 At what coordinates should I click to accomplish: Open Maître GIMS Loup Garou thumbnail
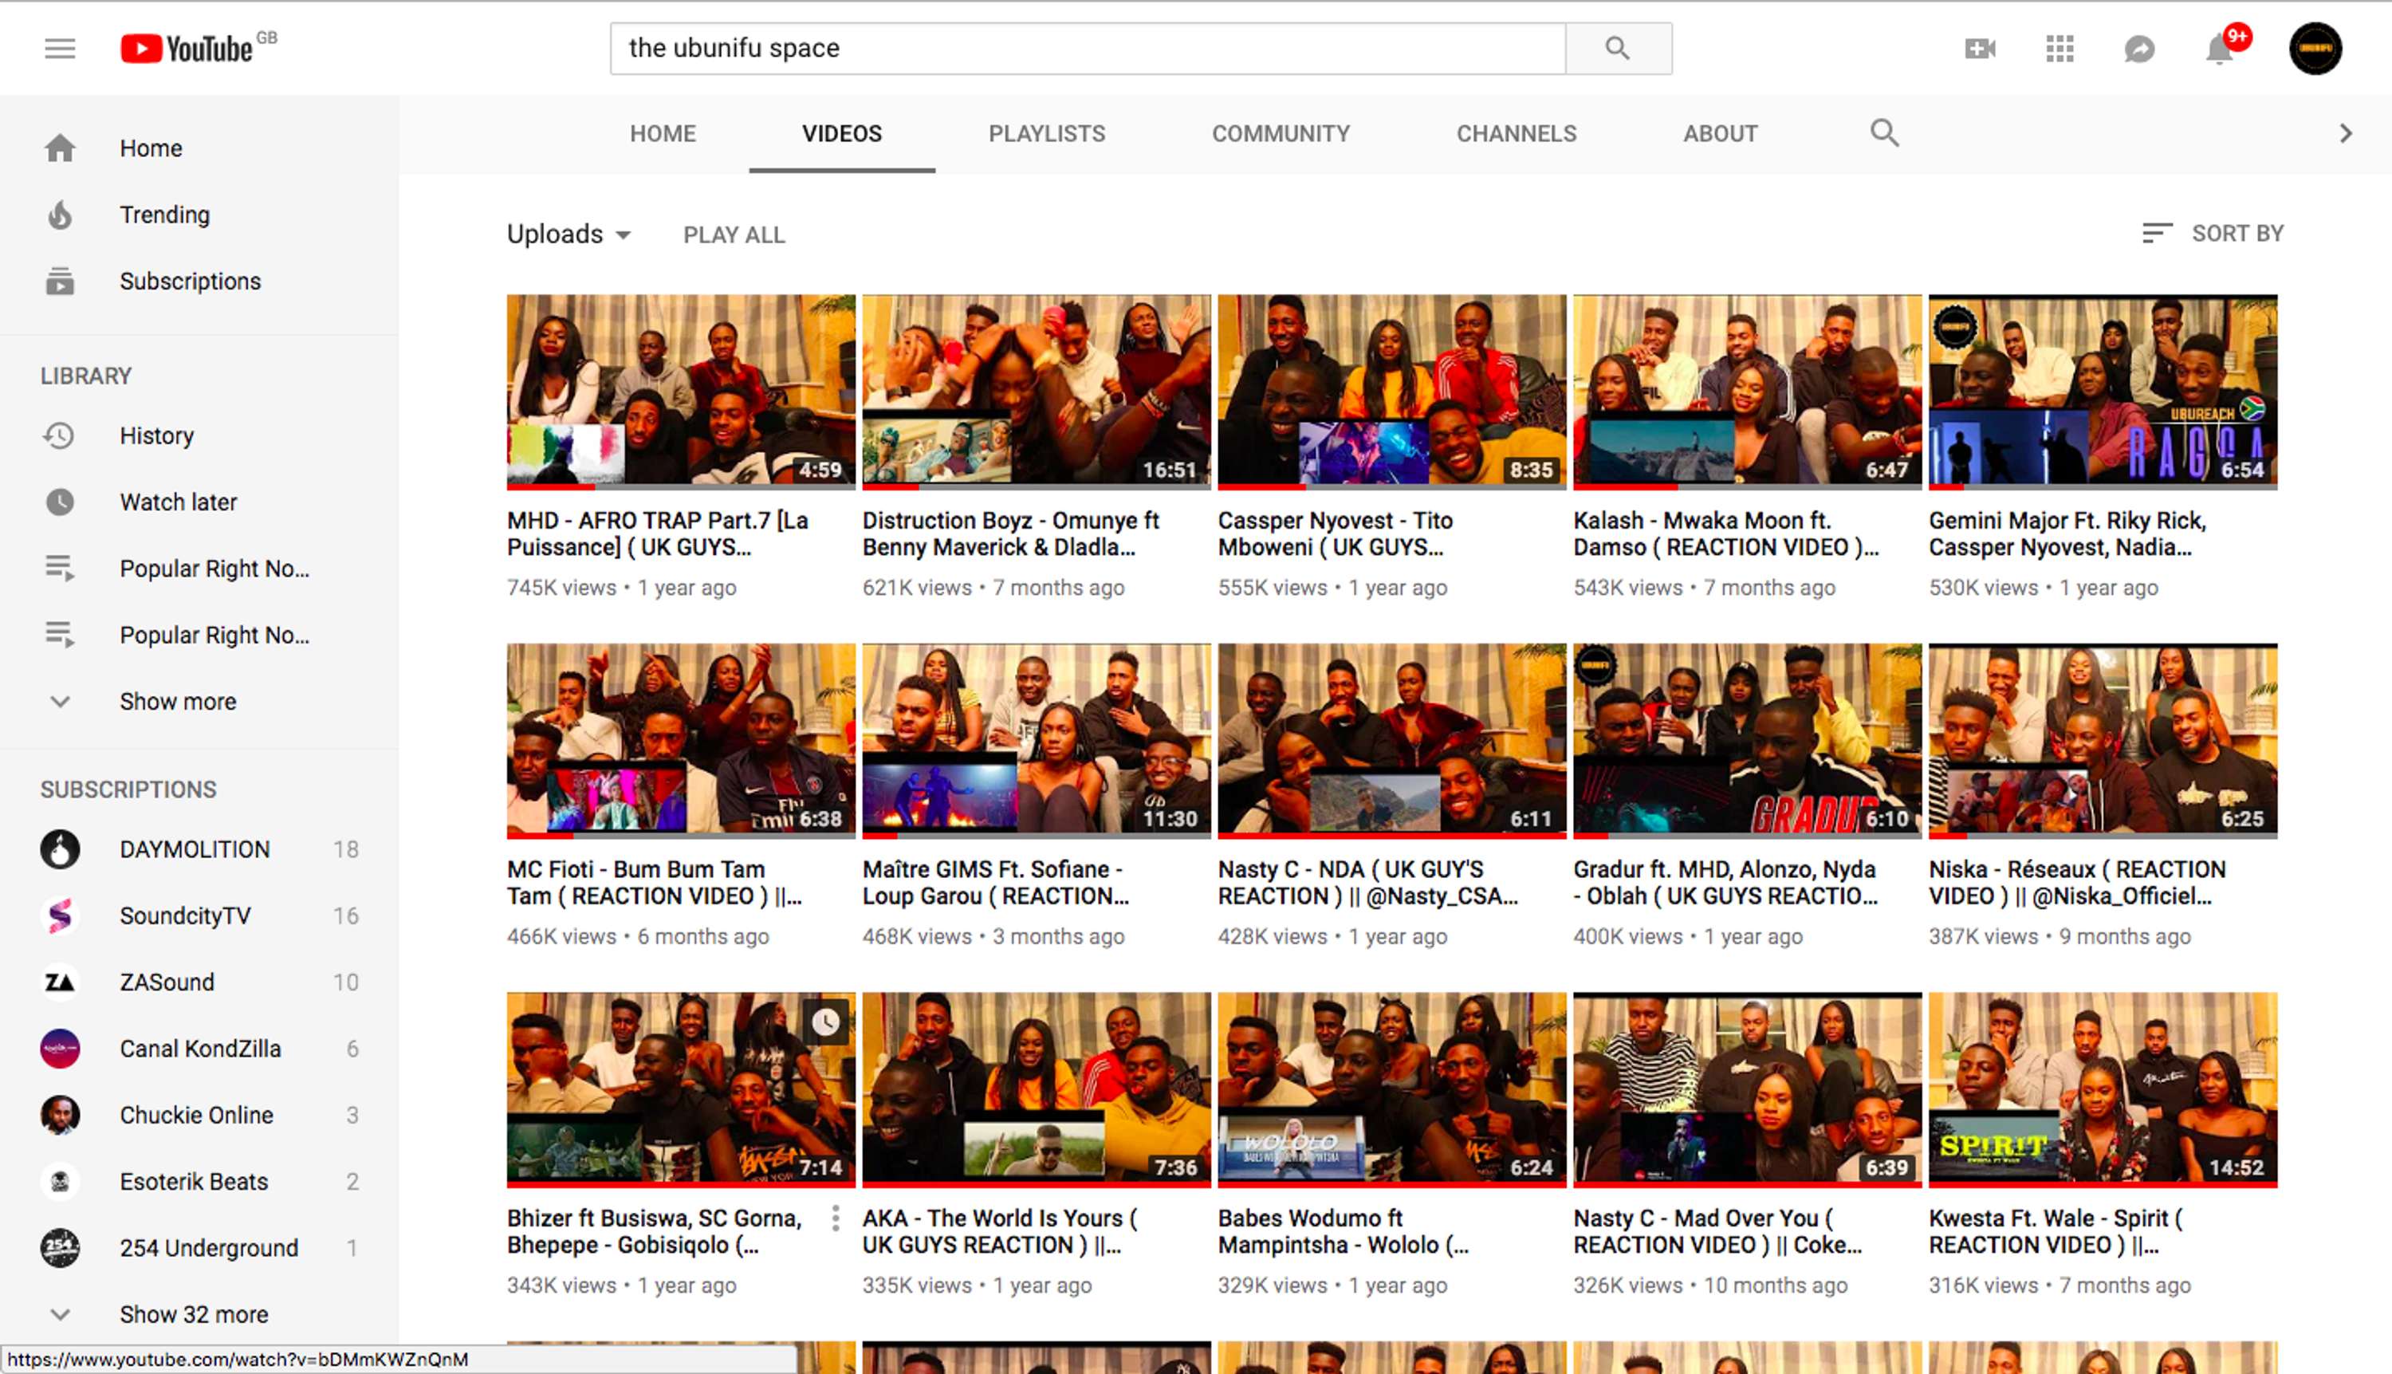(1036, 741)
